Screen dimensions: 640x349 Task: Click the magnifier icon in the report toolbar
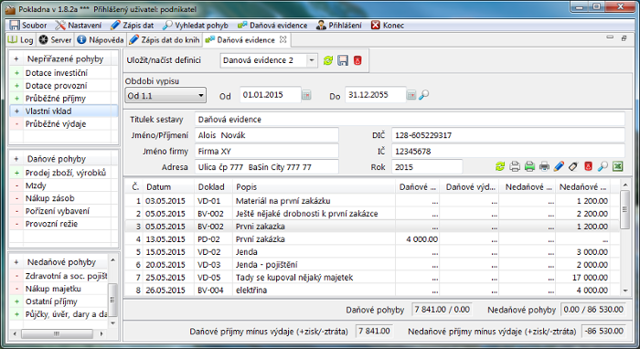(x=603, y=166)
